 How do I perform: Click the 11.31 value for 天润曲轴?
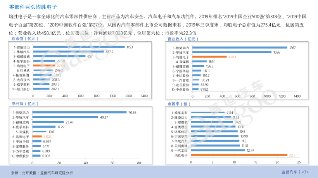coord(245,146)
